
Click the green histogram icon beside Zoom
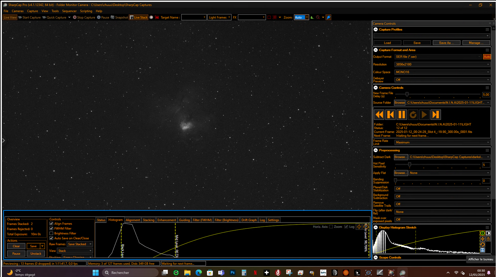(x=312, y=17)
